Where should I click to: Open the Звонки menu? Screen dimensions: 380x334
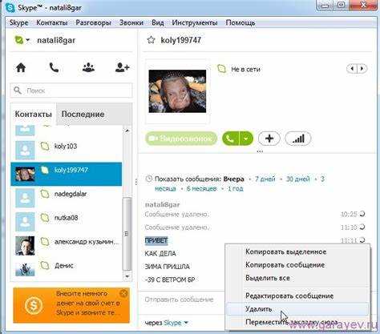tap(131, 22)
